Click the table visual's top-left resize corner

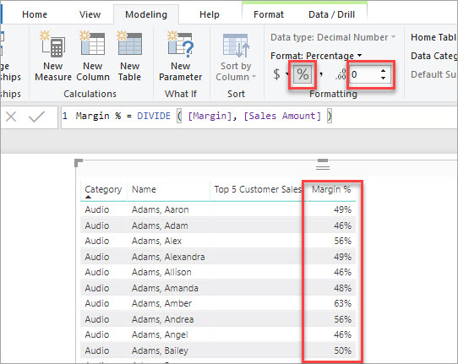[x=79, y=163]
